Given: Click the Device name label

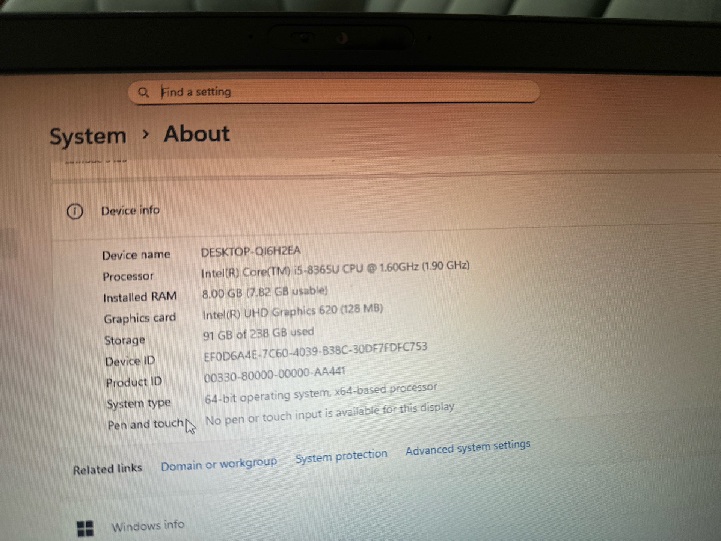Looking at the screenshot, I should pyautogui.click(x=136, y=255).
